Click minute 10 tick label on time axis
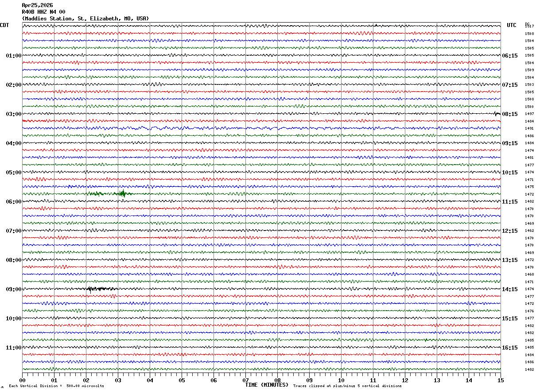536x392 pixels. (341, 380)
